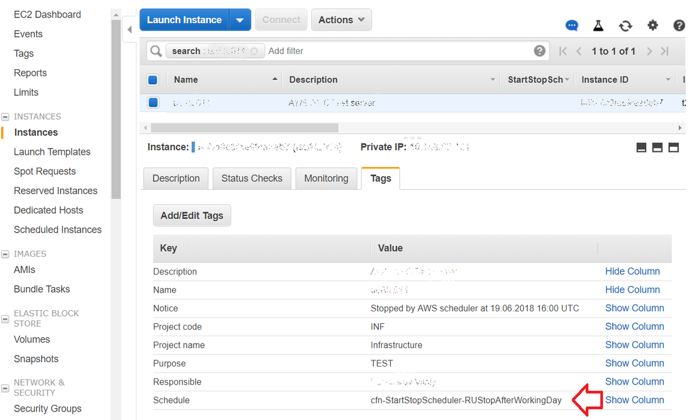Hide Column for the Description tag
This screenshot has width=688, height=420.
point(632,271)
